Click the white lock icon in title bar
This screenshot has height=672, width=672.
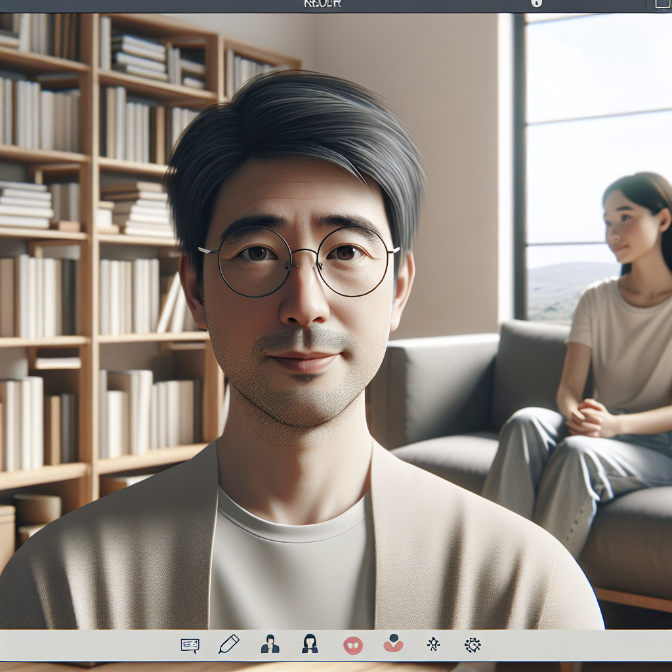coord(537,3)
